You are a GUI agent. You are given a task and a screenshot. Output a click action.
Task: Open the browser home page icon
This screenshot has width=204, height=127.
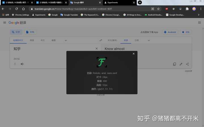coord(24,9)
